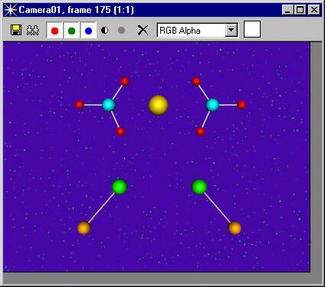Viewport: 325px width, 287px height.
Task: Click the white color swatch
Action: (252, 29)
